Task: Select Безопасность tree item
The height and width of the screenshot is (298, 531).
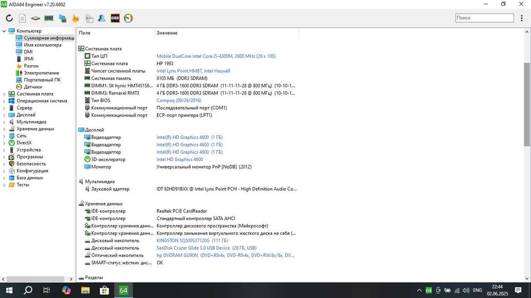Action: (31, 164)
